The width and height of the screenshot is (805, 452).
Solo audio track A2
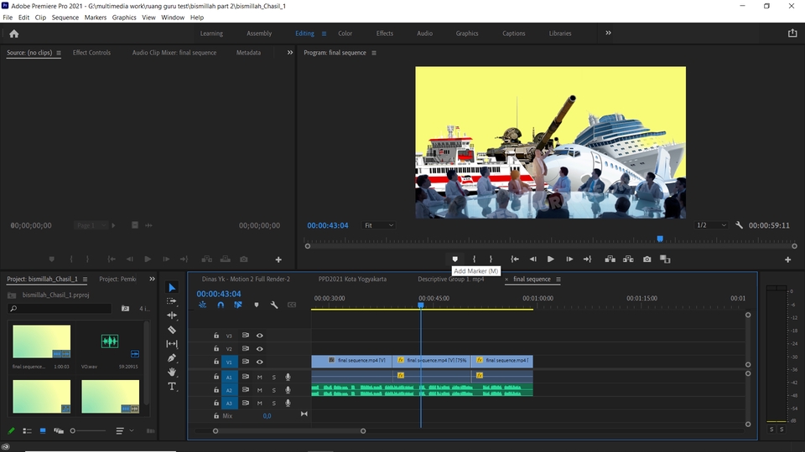tap(273, 390)
